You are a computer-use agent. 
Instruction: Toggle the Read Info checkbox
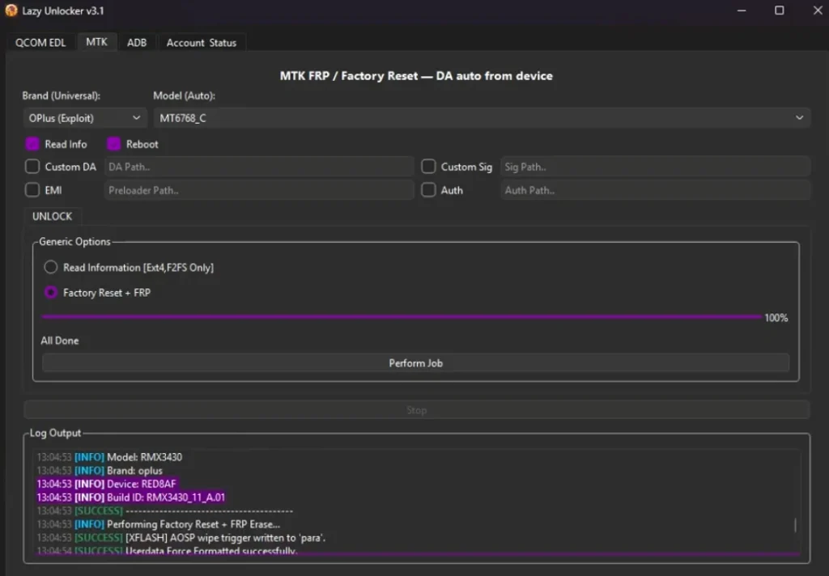click(x=32, y=144)
